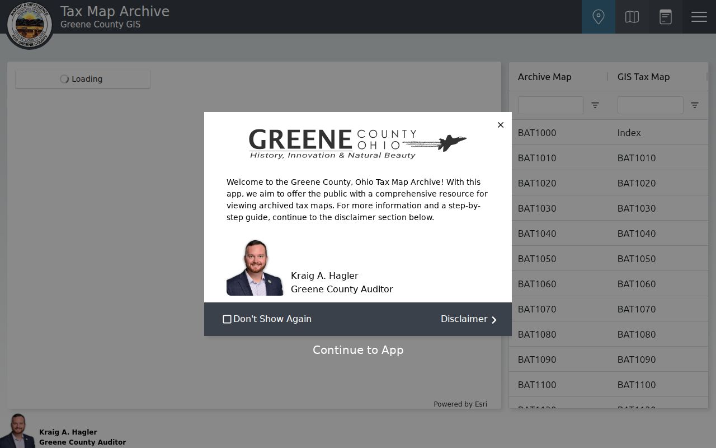
Task: Focus the GIS Tax Map filter input
Action: click(651, 105)
